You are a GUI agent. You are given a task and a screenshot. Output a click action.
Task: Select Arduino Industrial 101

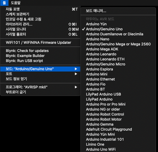(x=118, y=139)
